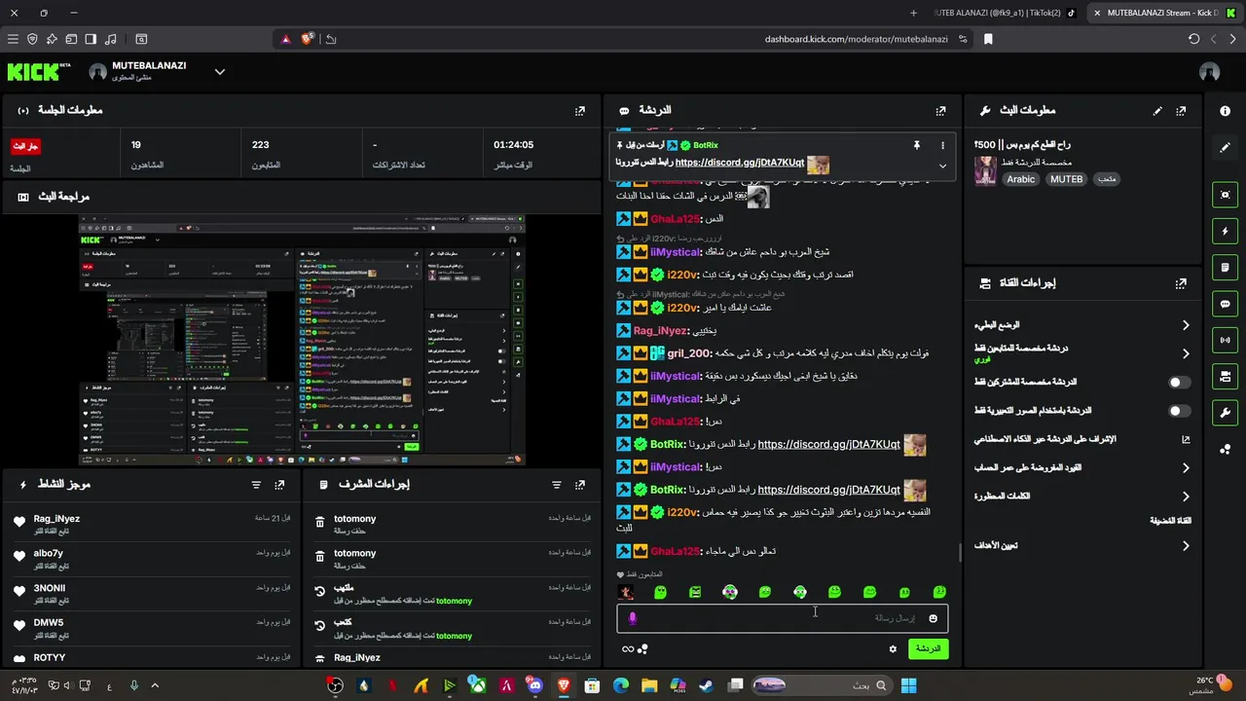
Task: Click the three-dots icon at sidebar bottom
Action: [x=1226, y=449]
